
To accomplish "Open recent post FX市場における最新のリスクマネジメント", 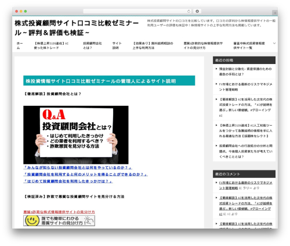I will coord(245,87).
